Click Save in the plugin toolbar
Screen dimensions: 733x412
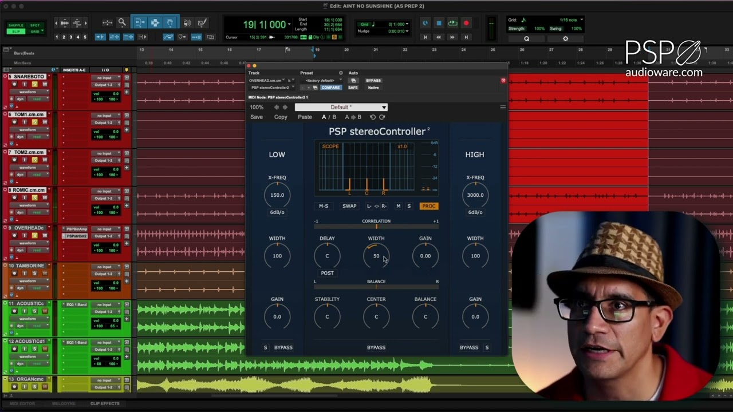(x=257, y=117)
